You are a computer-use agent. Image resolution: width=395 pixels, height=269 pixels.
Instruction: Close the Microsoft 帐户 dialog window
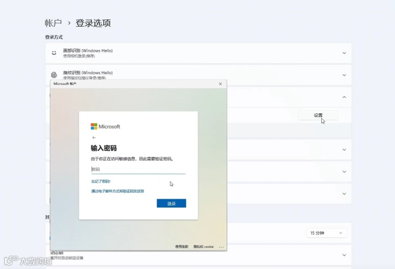(x=220, y=84)
